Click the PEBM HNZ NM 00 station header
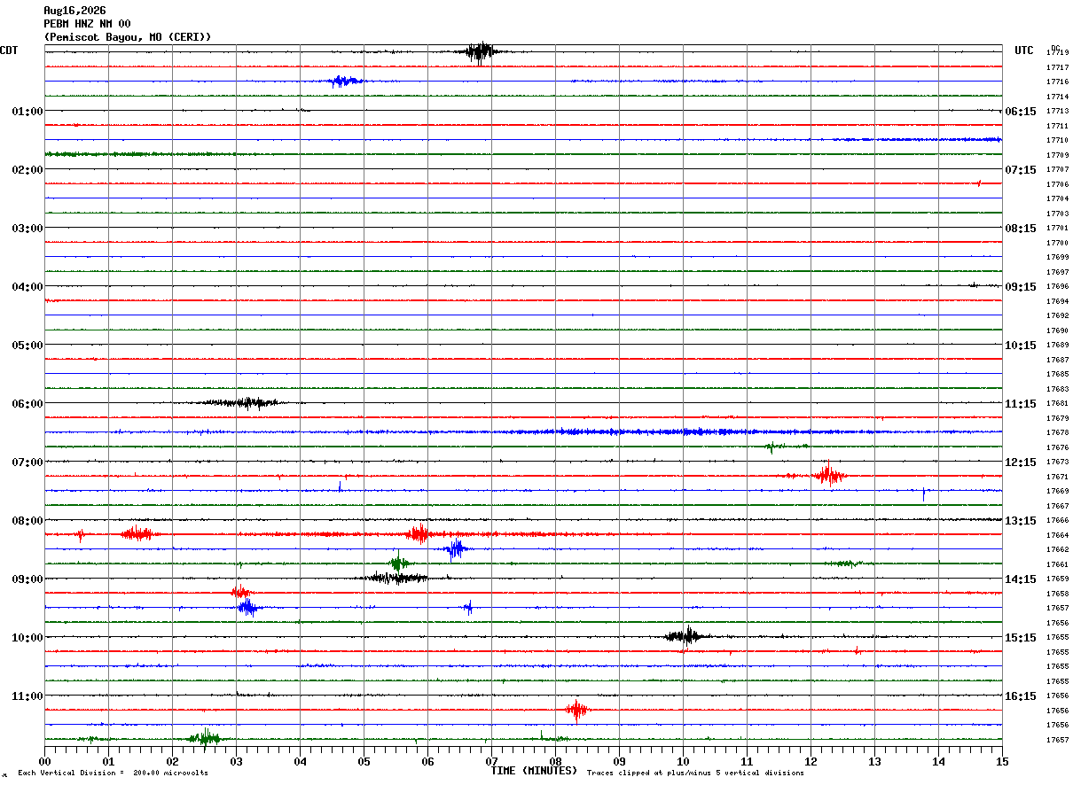 pyautogui.click(x=87, y=24)
